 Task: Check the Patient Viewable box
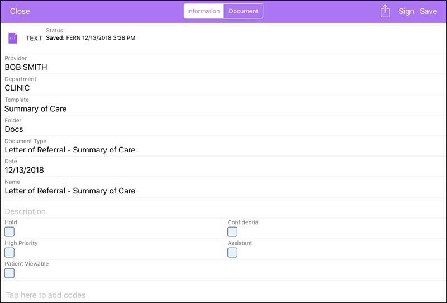click(x=9, y=273)
